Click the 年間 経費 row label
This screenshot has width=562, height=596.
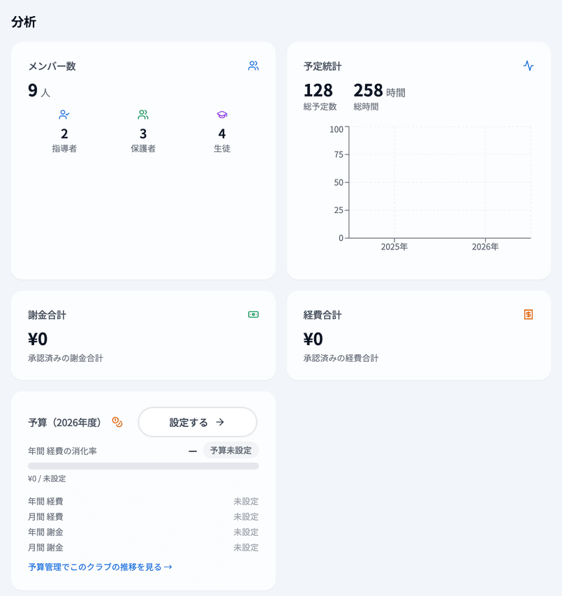45,502
